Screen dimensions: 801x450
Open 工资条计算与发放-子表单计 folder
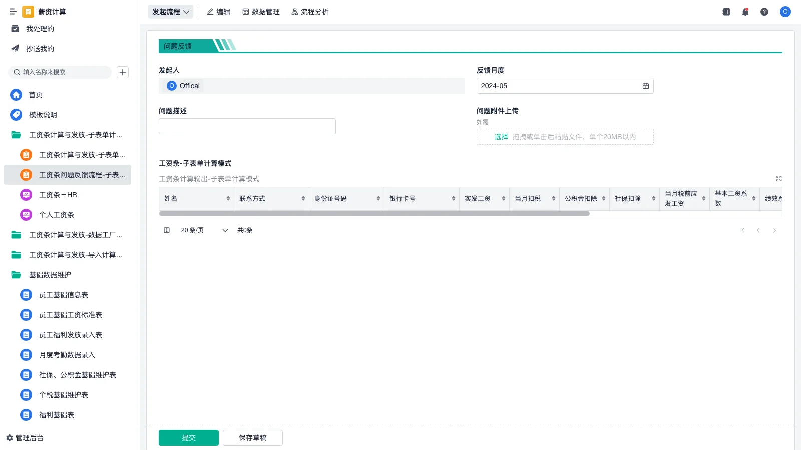tap(68, 135)
